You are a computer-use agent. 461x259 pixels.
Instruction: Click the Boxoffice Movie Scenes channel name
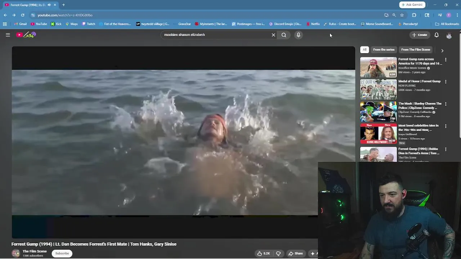tap(412, 68)
